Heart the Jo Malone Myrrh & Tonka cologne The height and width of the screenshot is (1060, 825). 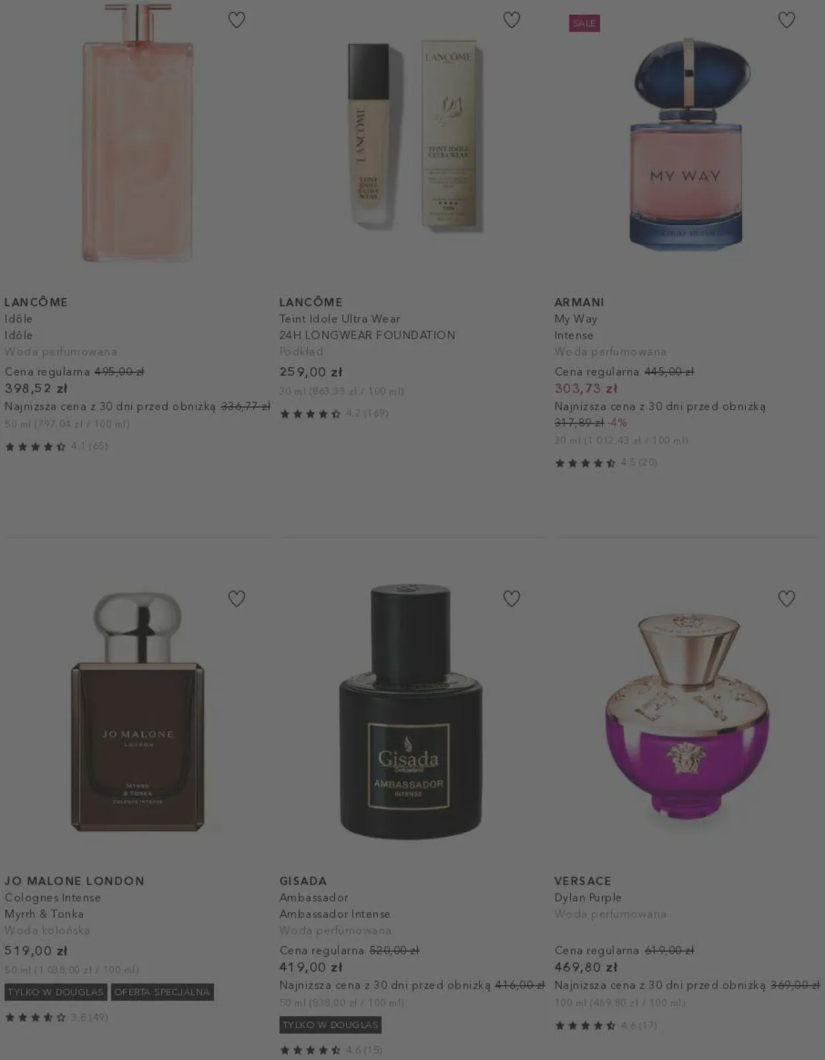(236, 599)
